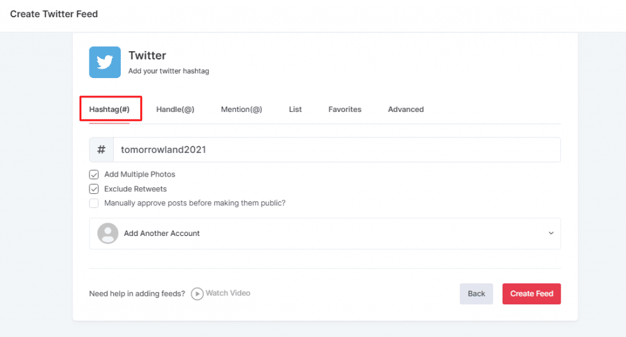Enable manual approval of posts checkbox
The width and height of the screenshot is (626, 337).
(x=94, y=203)
